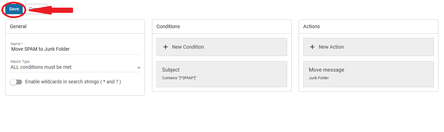The height and width of the screenshot is (132, 444).
Task: Click the 'Enable wildcards in search strings' label
Action: pos(73,82)
